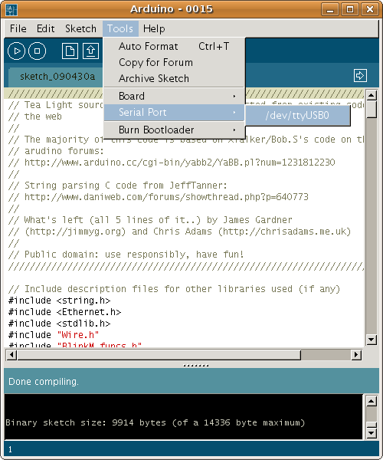Click the jimmyg.org comment line
The height and width of the screenshot is (460, 383).
coord(180,232)
